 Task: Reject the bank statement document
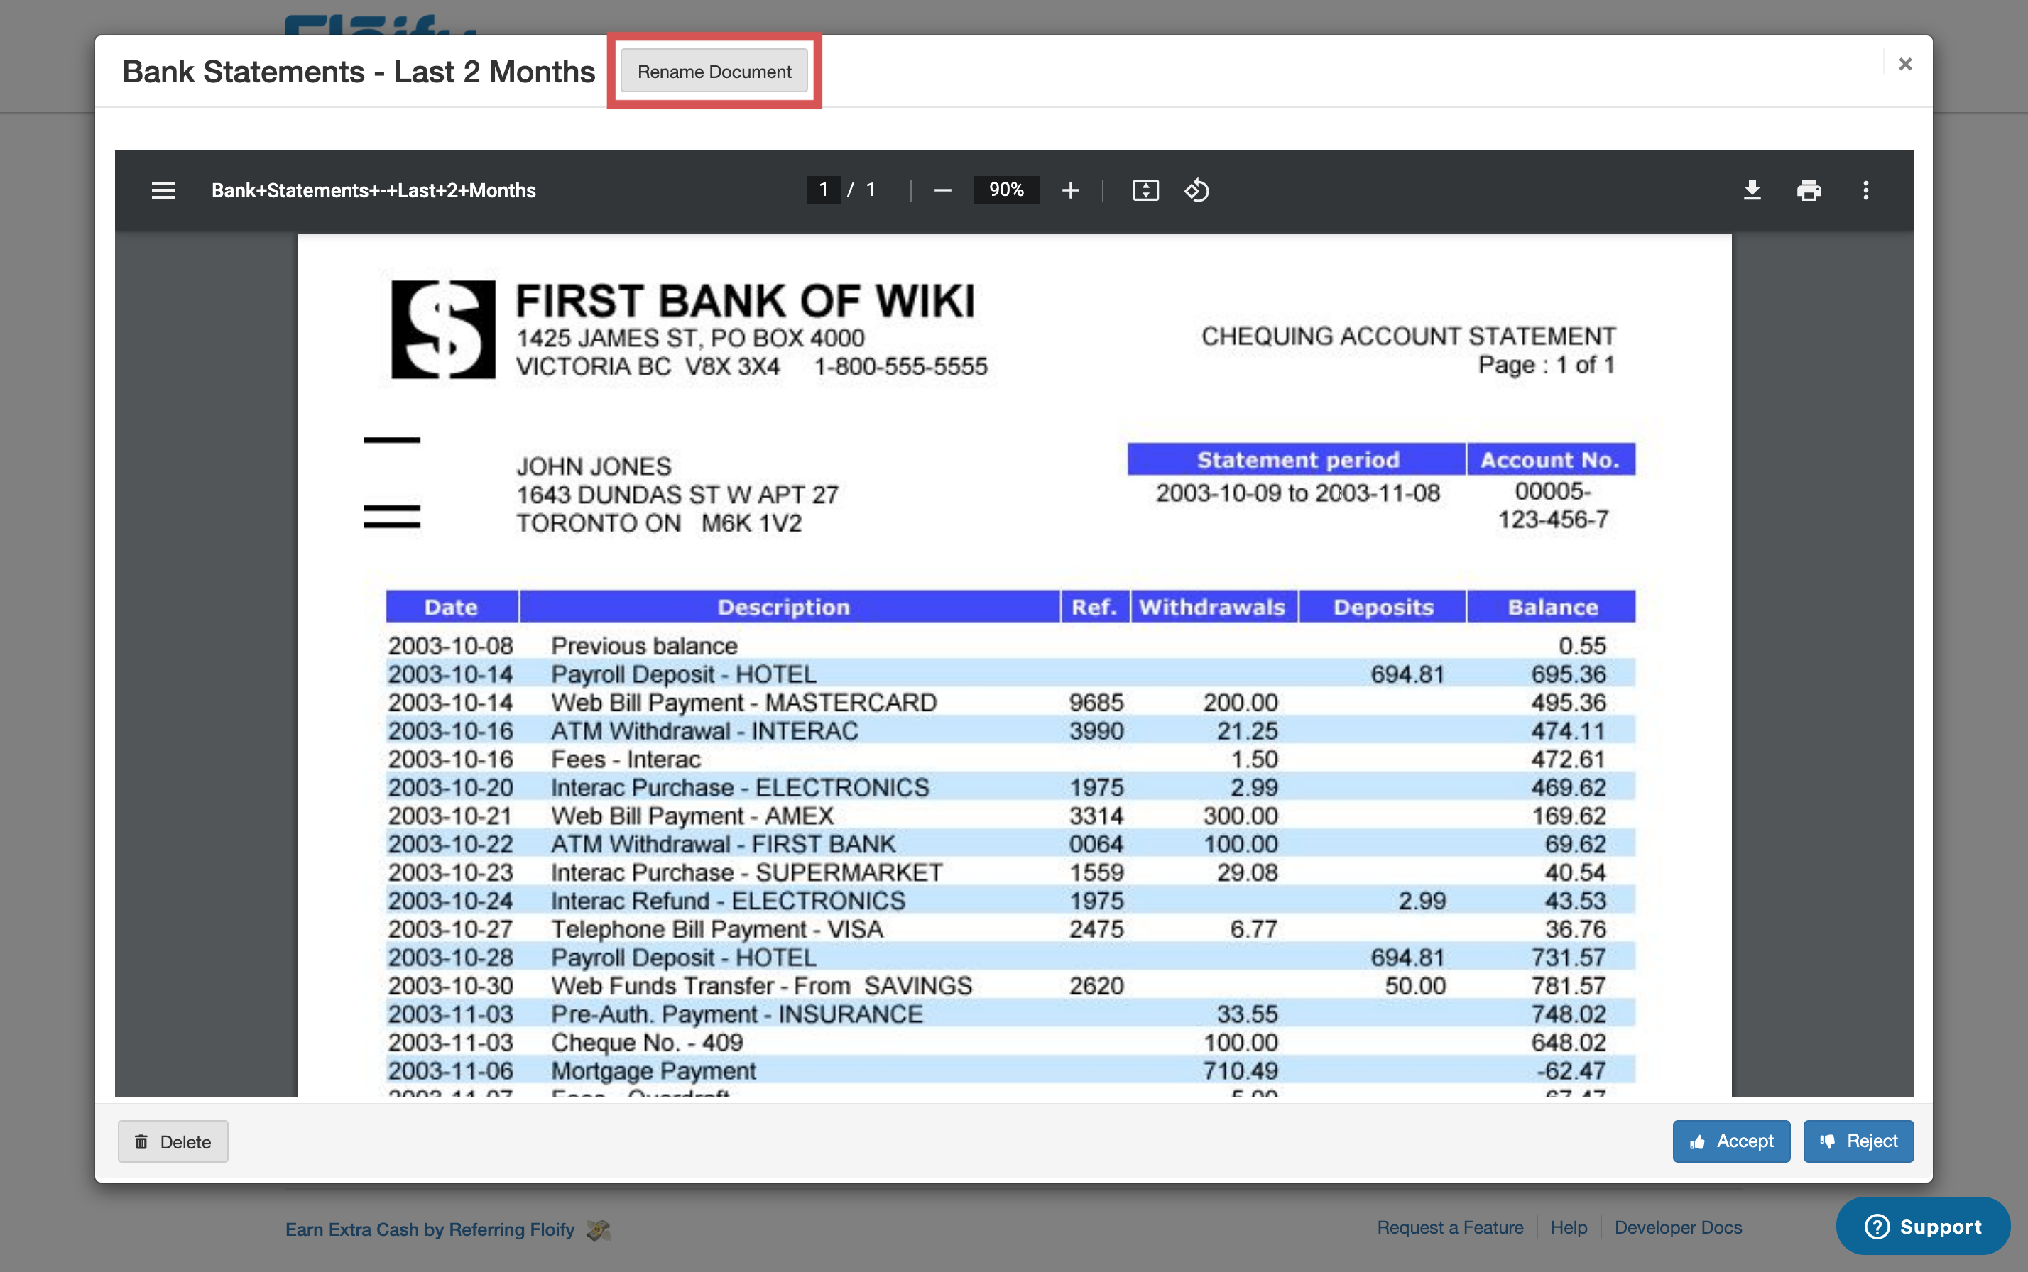(1858, 1141)
